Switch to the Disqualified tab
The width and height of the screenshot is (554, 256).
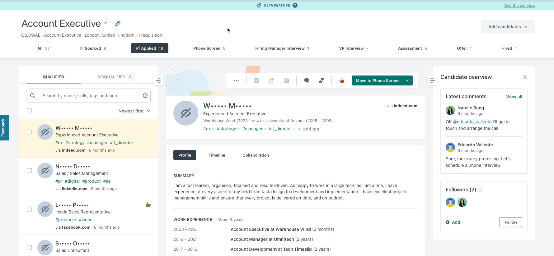pyautogui.click(x=115, y=77)
